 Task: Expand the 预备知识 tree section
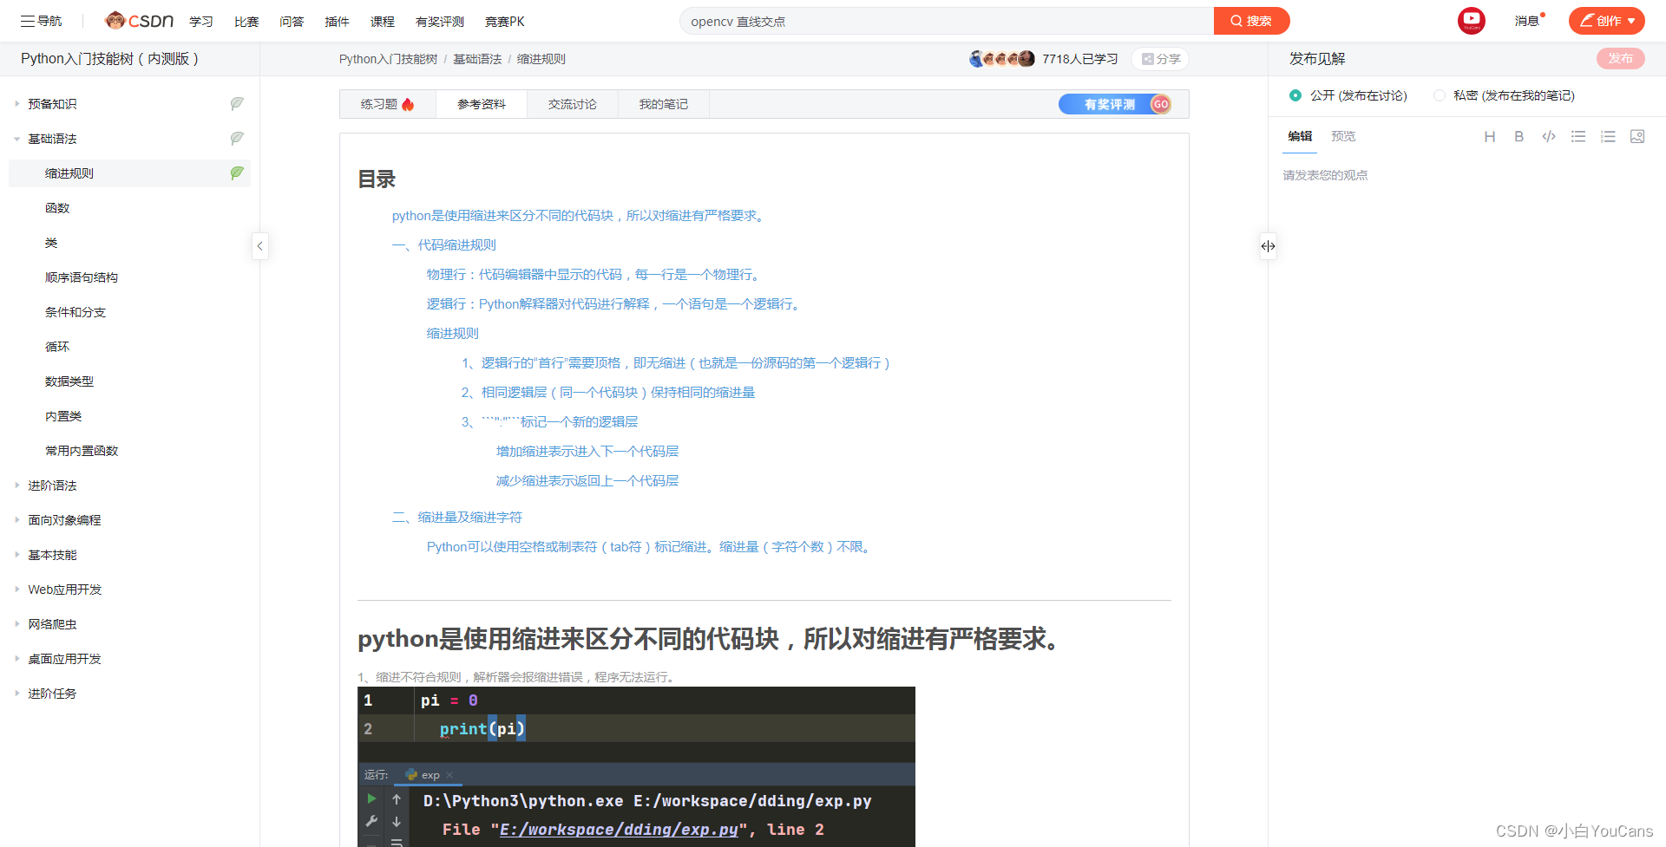pyautogui.click(x=17, y=104)
